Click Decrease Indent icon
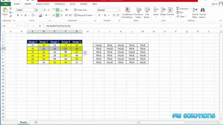Image resolution: width=223 pixels, height=125 pixels. click(67, 15)
